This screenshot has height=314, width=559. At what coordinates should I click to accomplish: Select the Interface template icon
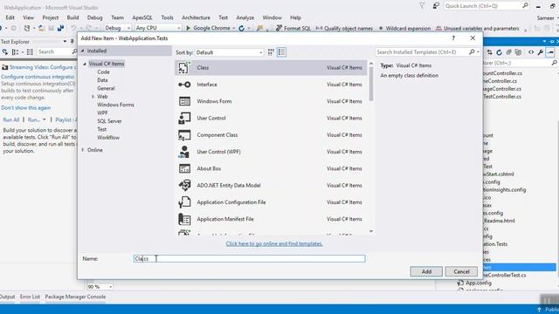184,85
